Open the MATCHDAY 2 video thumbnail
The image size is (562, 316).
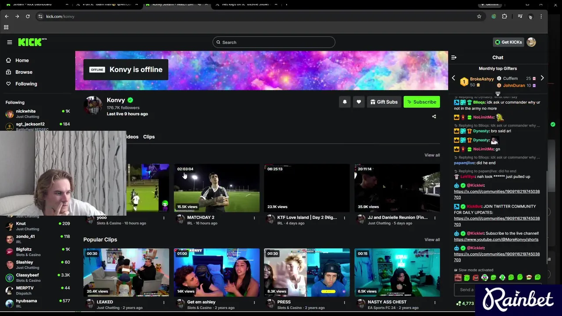pyautogui.click(x=217, y=188)
